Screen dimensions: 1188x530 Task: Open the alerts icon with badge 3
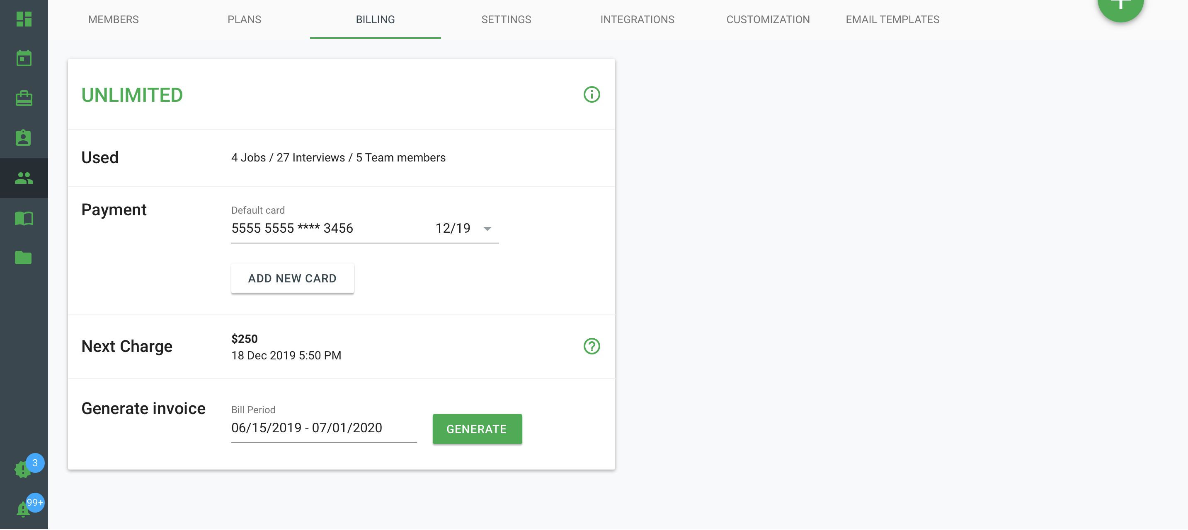[23, 469]
